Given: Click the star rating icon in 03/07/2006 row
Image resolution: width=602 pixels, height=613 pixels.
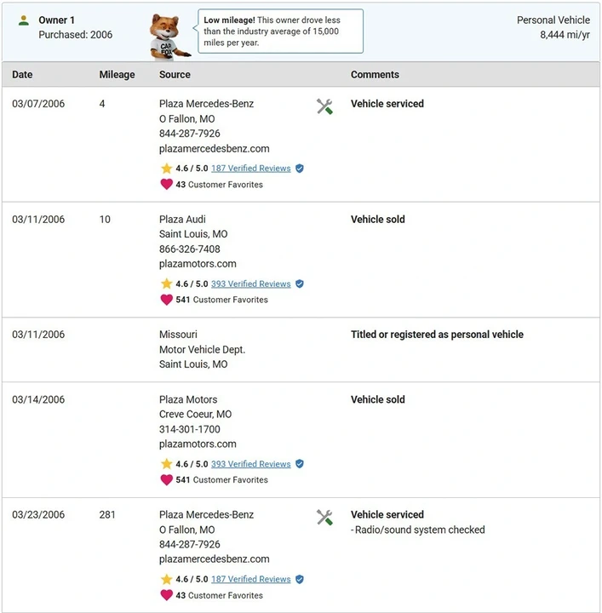Looking at the screenshot, I should (167, 169).
